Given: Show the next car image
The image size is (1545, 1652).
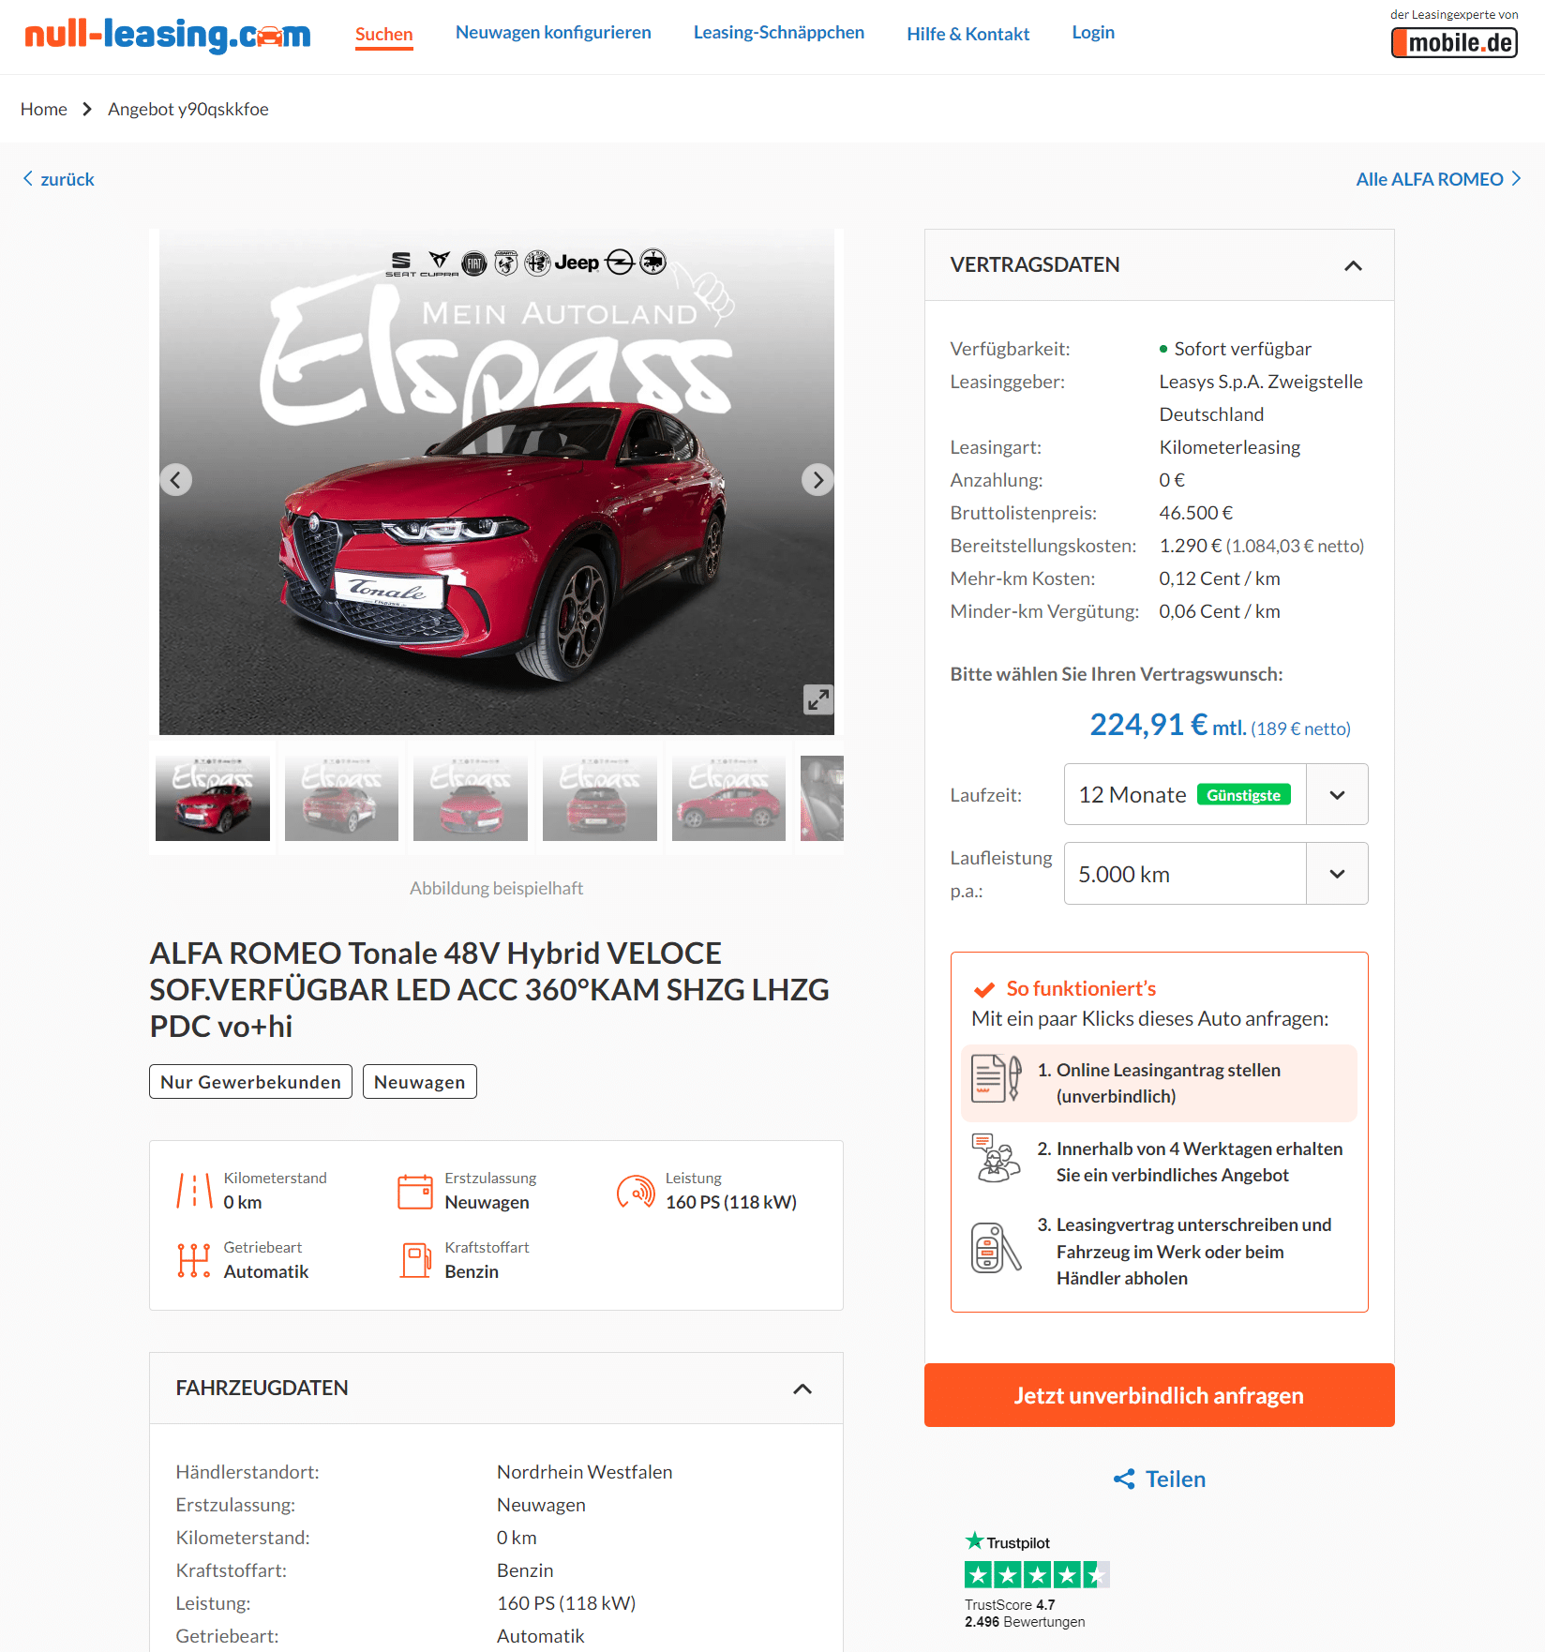Looking at the screenshot, I should point(817,480).
